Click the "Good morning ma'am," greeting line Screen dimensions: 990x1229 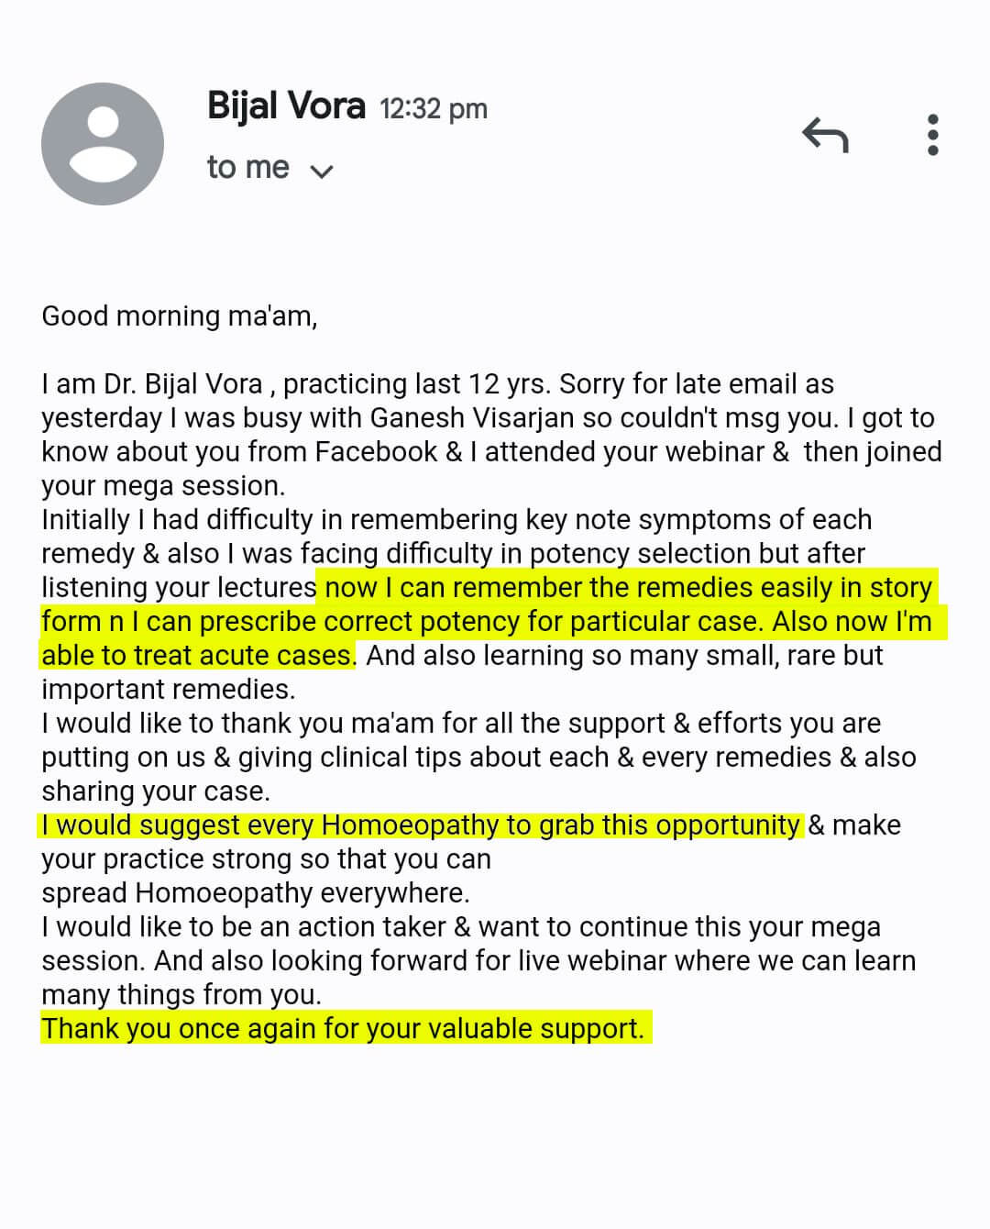pos(180,316)
